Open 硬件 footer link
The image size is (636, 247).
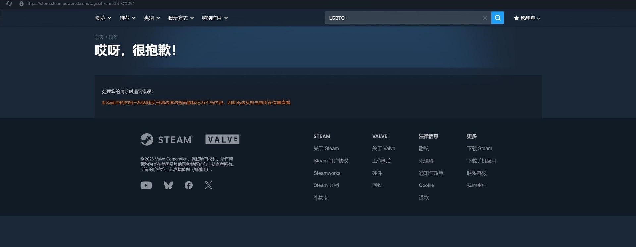(377, 173)
